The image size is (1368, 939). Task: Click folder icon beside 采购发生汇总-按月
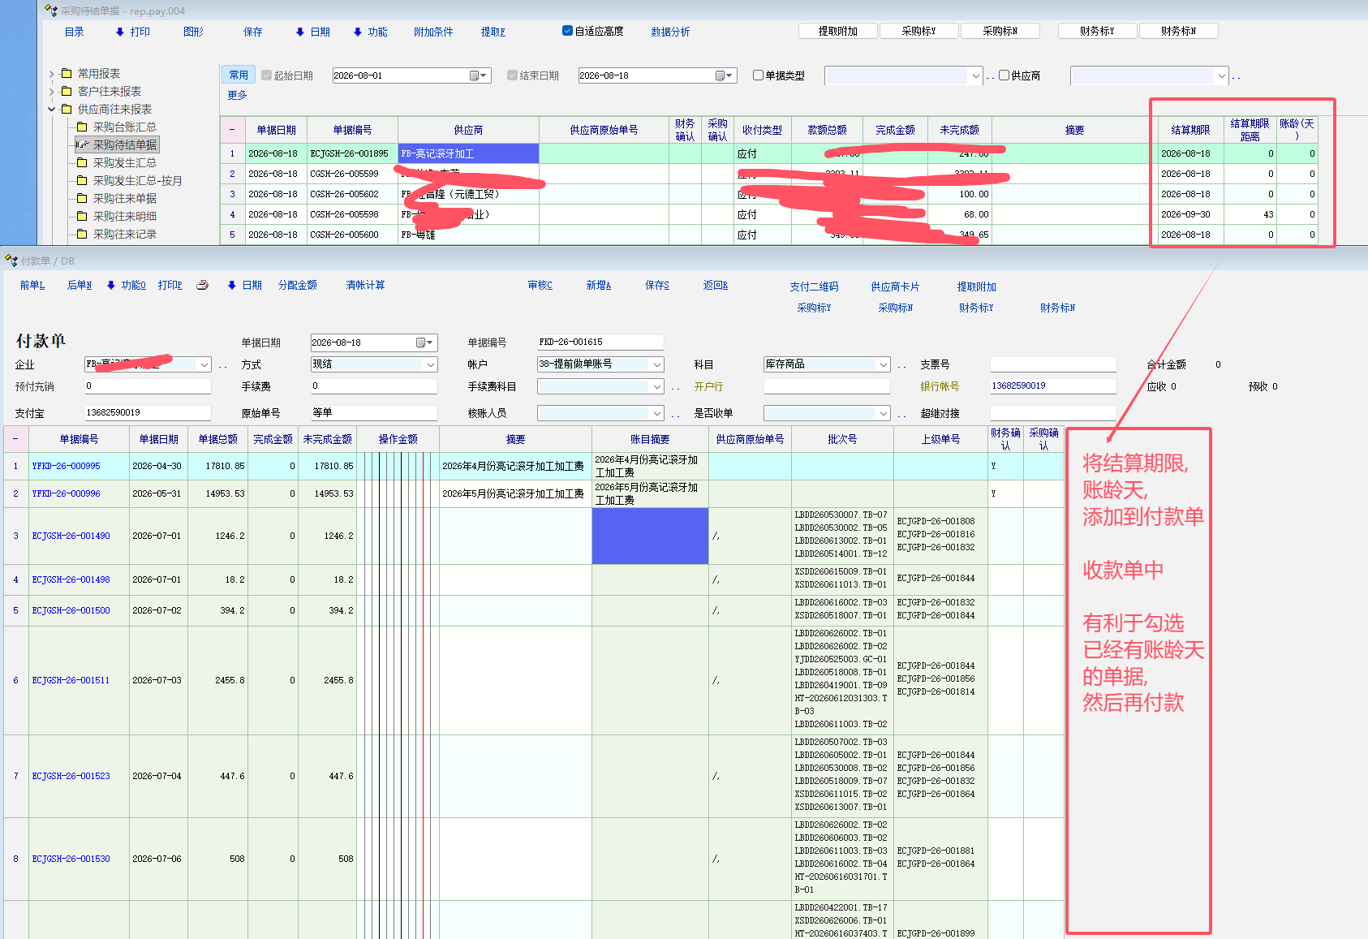82,180
